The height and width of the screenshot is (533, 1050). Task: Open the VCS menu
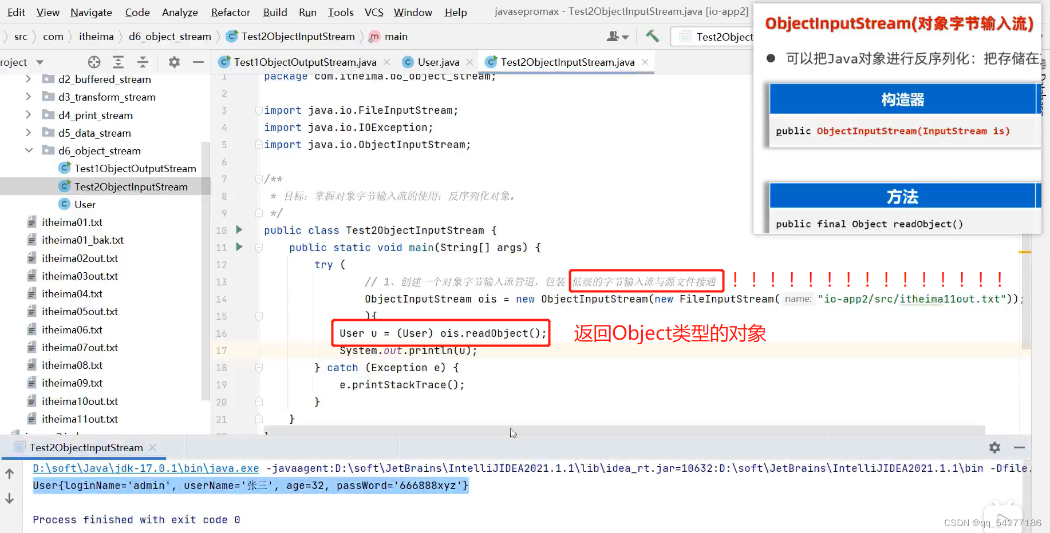coord(374,12)
